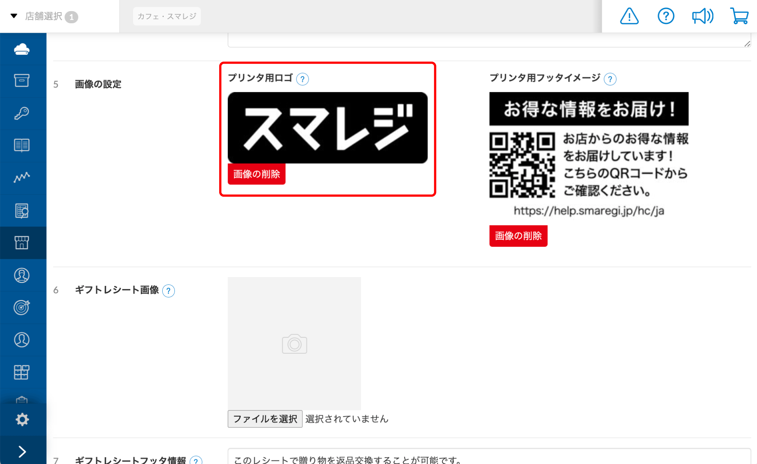
Task: Open the open-book icon in sidebar
Action: [x=22, y=145]
